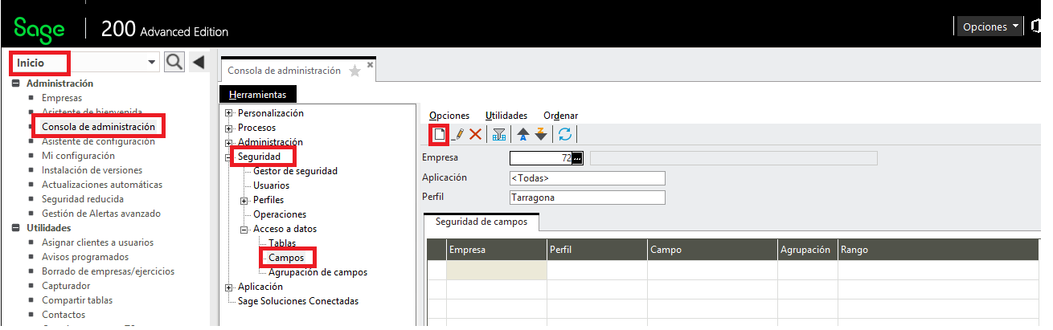
Task: Click the magnifier search icon
Action: (x=174, y=63)
